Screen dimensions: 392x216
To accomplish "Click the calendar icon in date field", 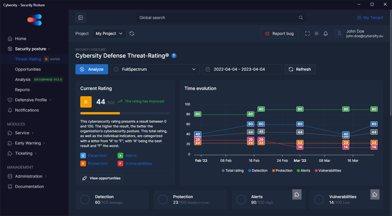I will click(x=208, y=69).
